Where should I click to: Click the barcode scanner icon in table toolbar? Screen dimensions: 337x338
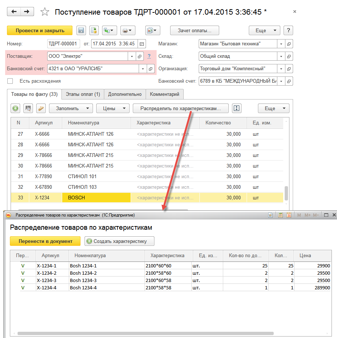click(x=27, y=108)
